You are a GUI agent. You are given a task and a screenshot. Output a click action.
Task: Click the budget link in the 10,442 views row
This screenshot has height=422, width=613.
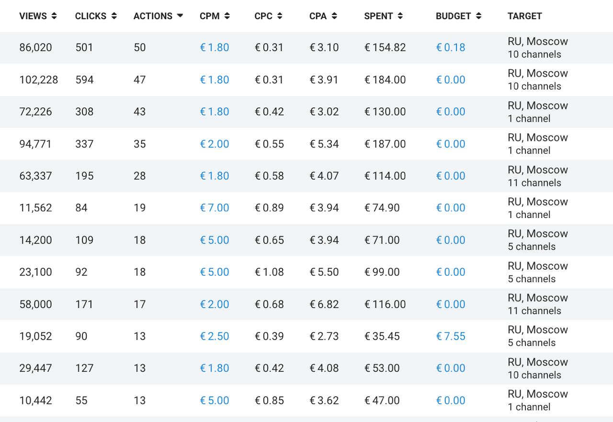pos(450,400)
